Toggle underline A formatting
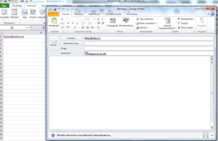 [x=77, y=23]
